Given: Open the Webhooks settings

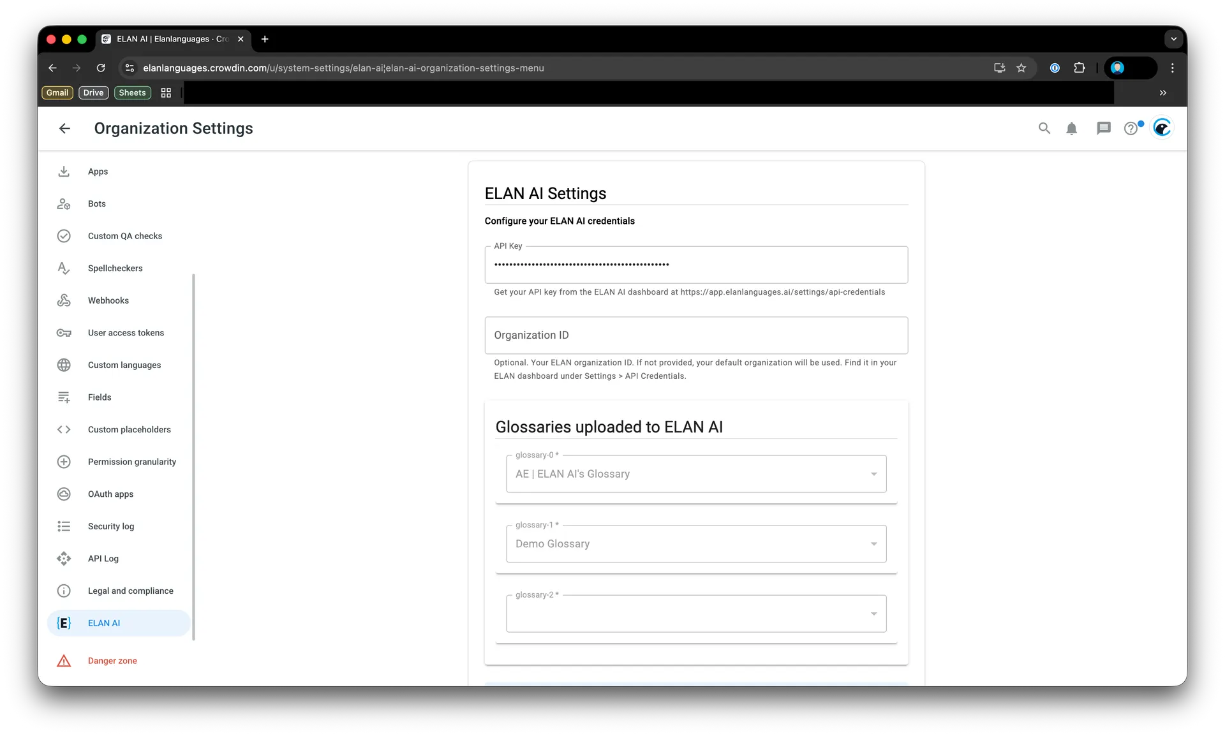Looking at the screenshot, I should [x=108, y=300].
